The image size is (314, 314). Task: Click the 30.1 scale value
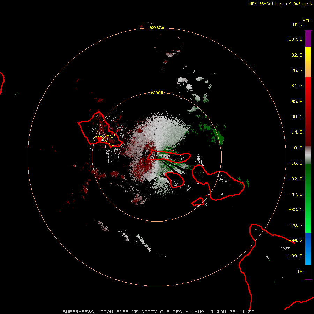(x=297, y=117)
